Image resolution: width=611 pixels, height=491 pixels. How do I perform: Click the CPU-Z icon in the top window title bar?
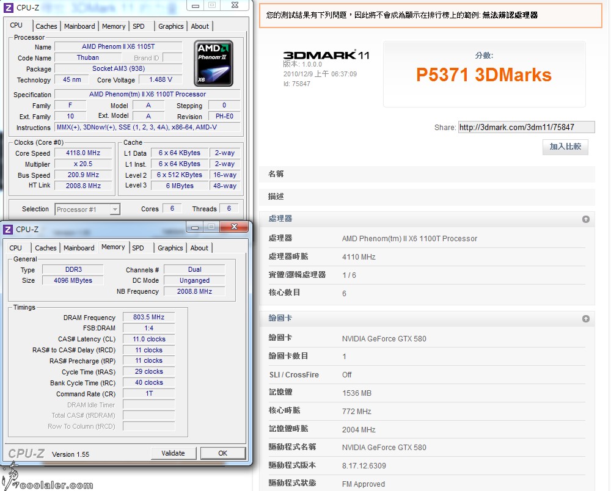click(x=9, y=8)
